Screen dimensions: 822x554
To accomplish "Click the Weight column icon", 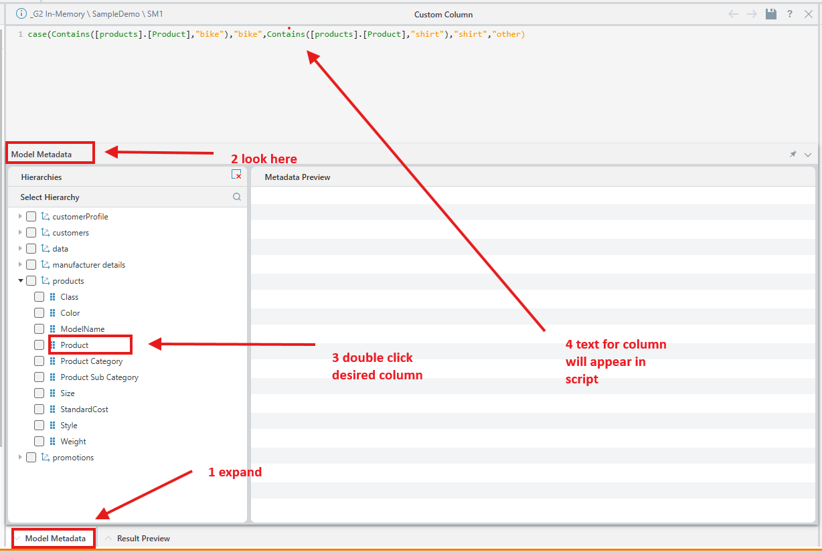I will coord(53,442).
